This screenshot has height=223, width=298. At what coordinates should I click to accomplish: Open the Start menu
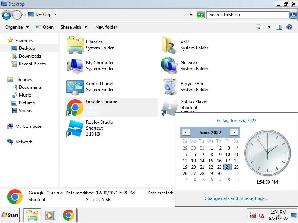(10, 215)
